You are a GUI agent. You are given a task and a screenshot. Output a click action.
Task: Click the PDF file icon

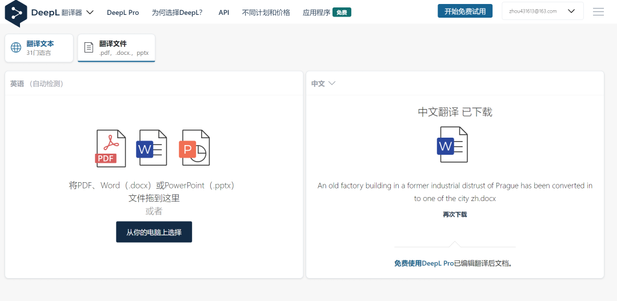(x=111, y=149)
